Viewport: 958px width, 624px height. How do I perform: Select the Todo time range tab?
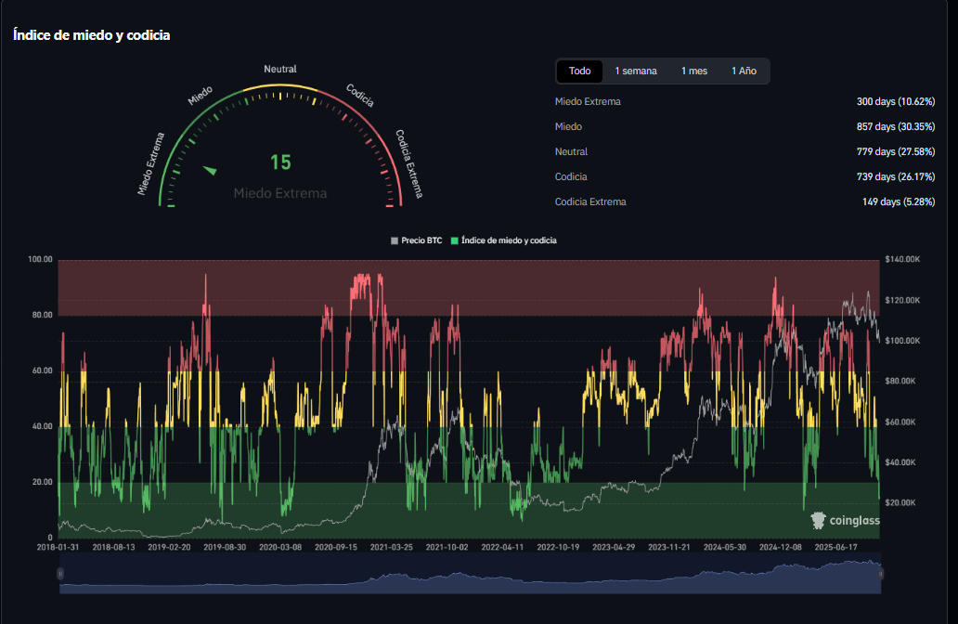click(x=579, y=71)
